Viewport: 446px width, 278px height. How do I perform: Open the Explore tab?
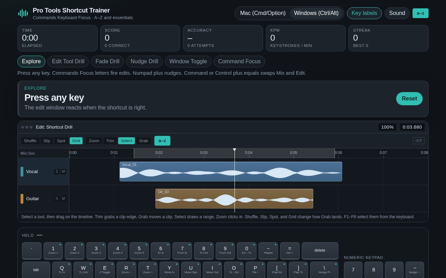point(31,62)
